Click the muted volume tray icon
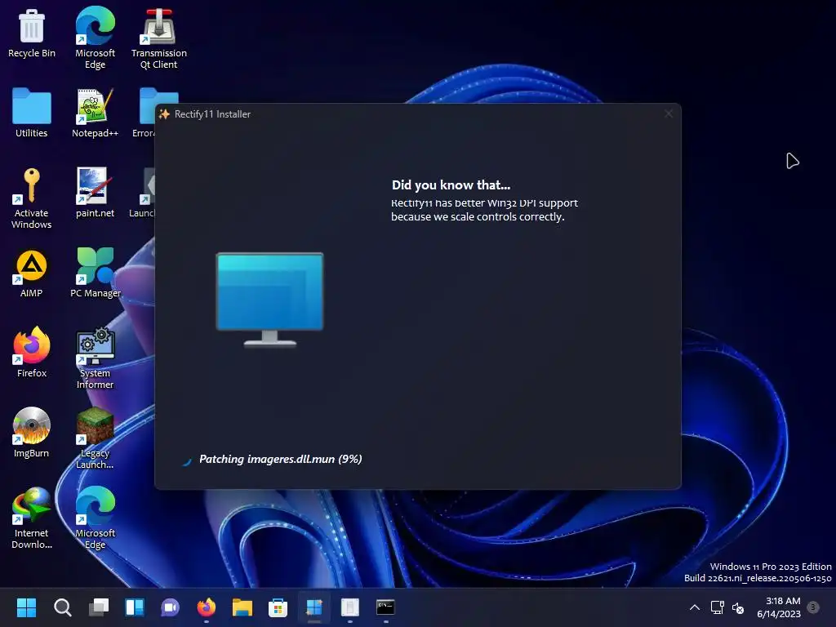This screenshot has width=836, height=627. tap(738, 607)
